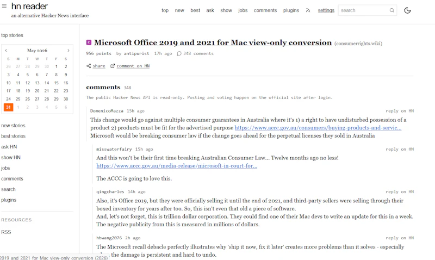Select jobs in sidebar
This screenshot has width=435, height=260.
(5, 168)
